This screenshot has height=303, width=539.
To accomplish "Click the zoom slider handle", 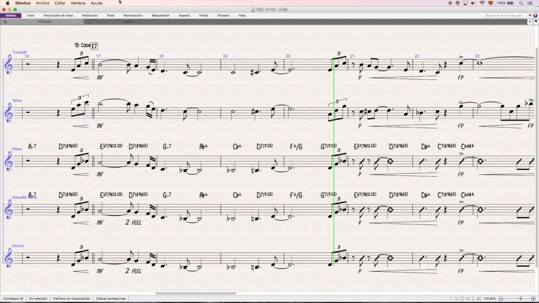I will [521, 299].
